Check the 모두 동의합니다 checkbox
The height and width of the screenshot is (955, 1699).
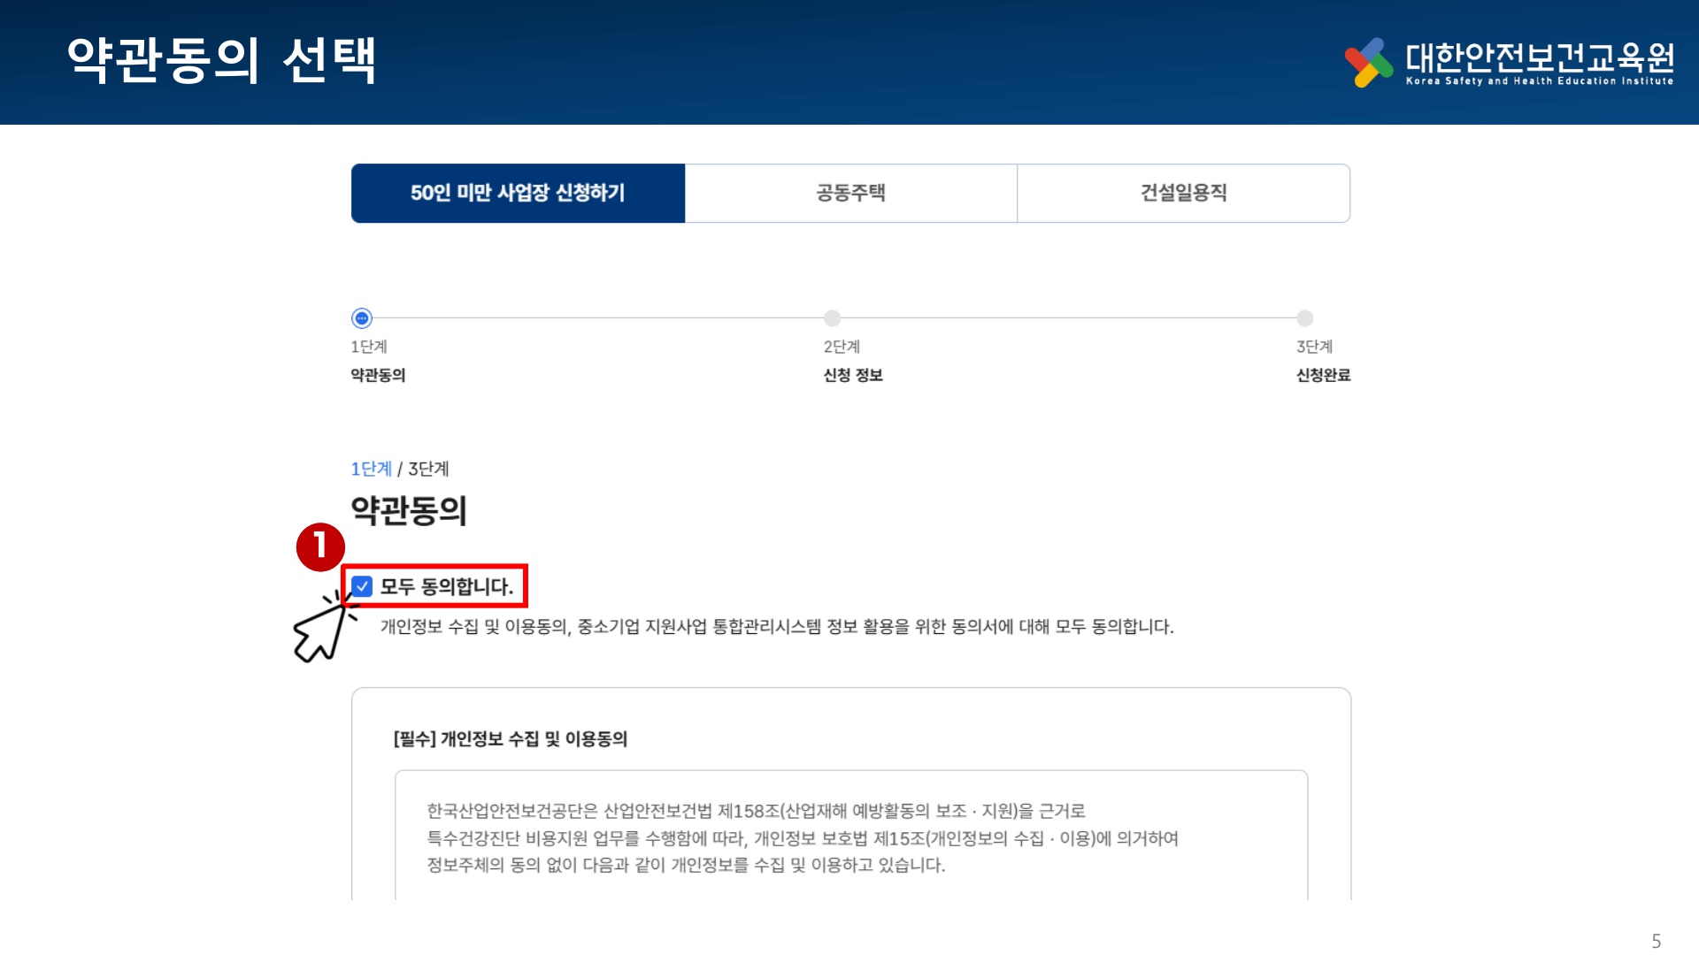click(362, 586)
